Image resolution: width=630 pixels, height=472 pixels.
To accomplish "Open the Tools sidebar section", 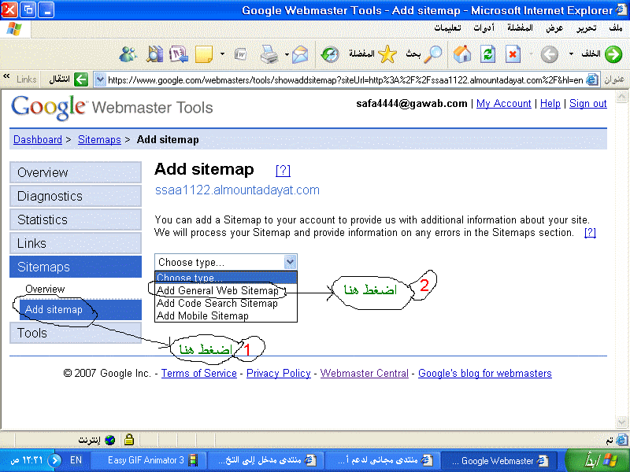I will tap(76, 333).
